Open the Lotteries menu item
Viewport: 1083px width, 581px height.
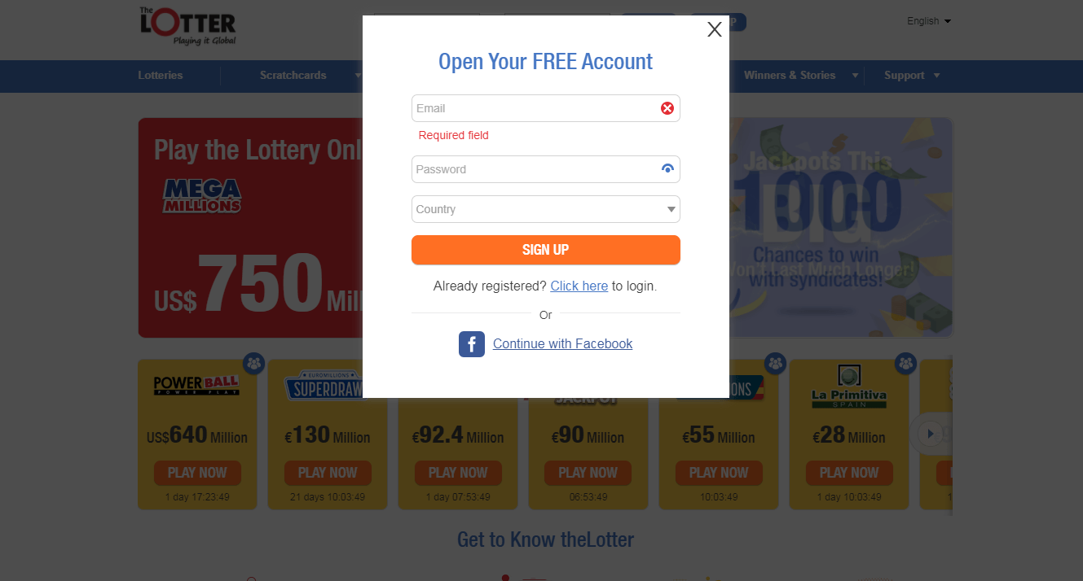point(161,75)
